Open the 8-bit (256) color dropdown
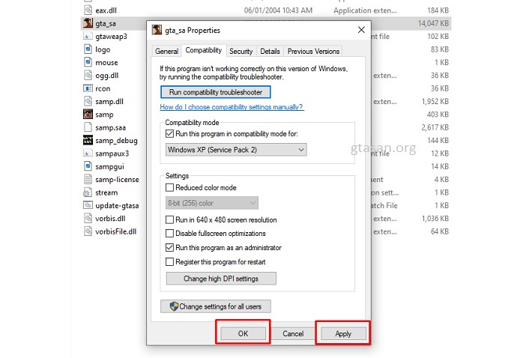Screen dimensions: 526x358 212,203
